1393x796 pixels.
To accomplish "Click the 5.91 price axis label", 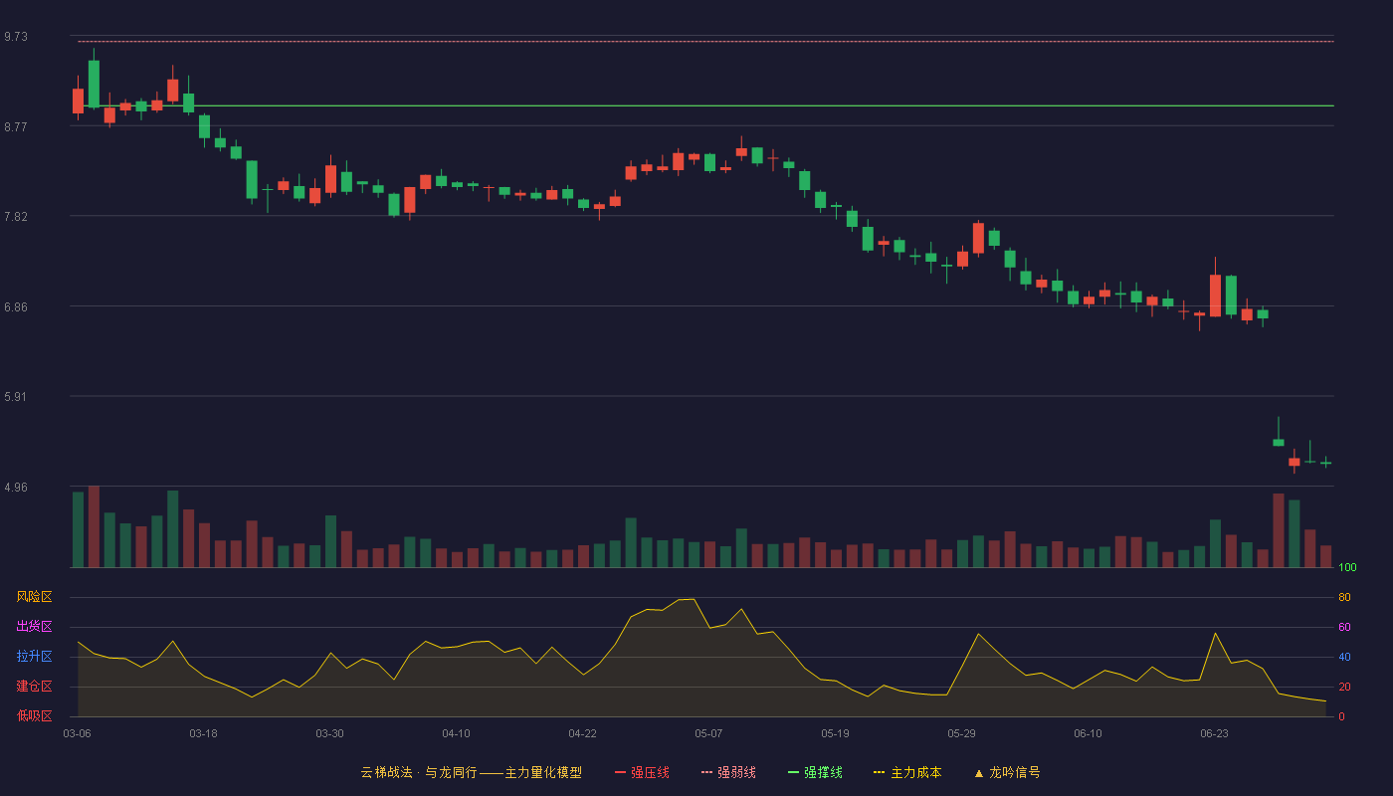I will (16, 397).
